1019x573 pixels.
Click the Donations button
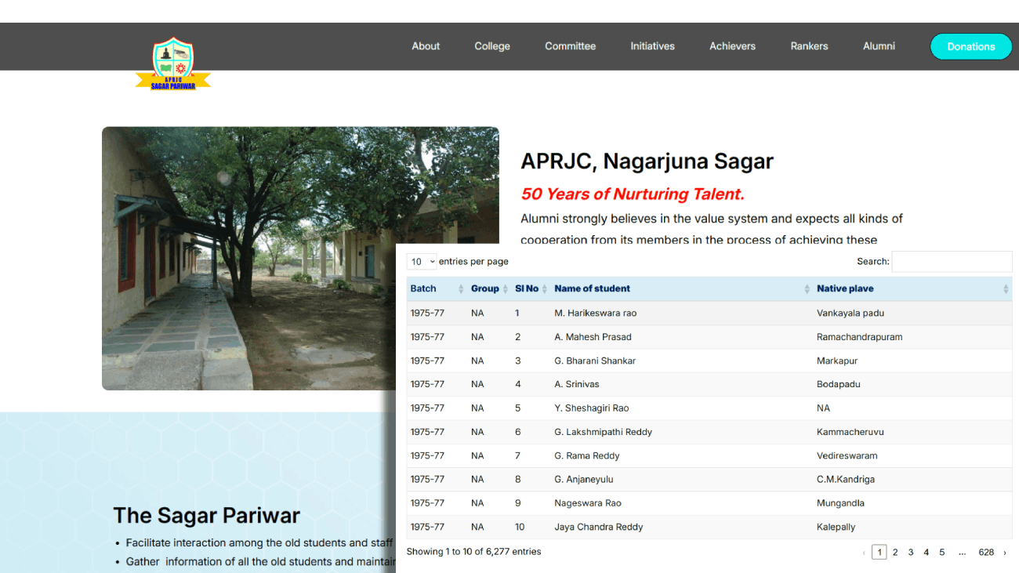point(970,47)
